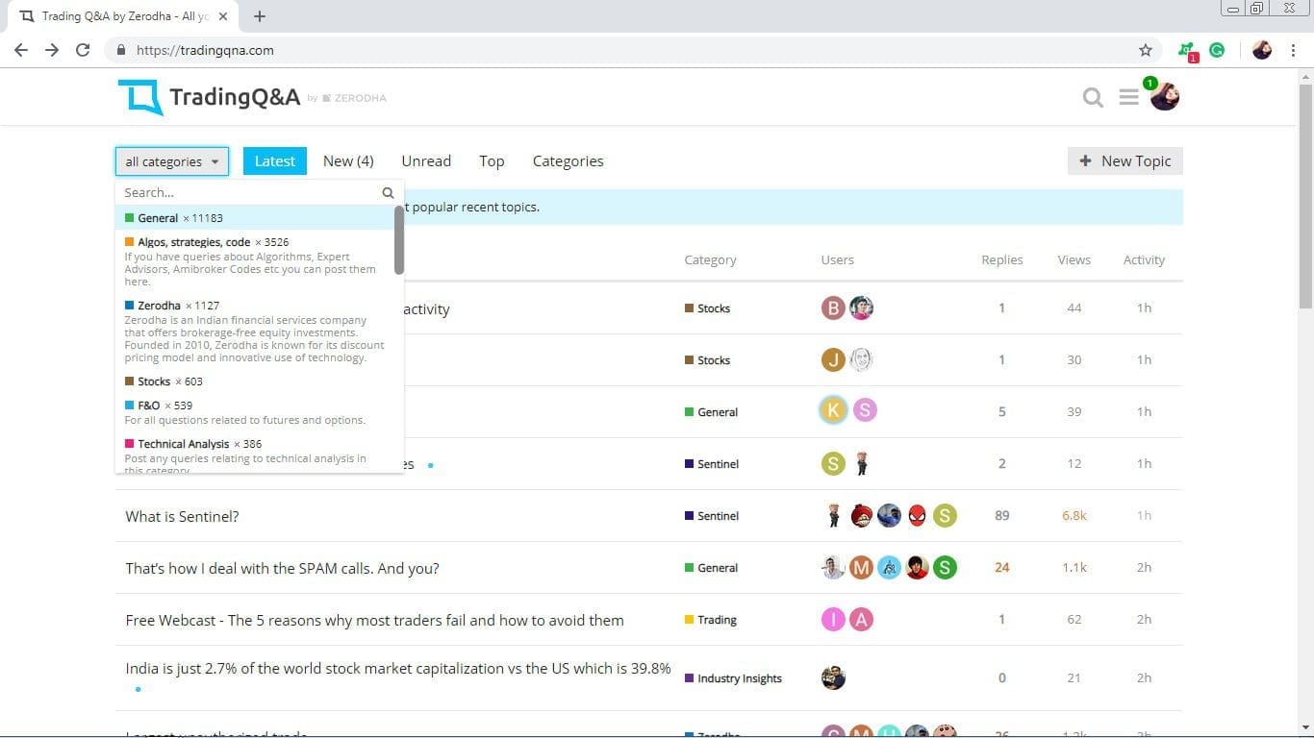The width and height of the screenshot is (1314, 738).
Task: Click A avatar in Free Webcast row
Action: [861, 619]
